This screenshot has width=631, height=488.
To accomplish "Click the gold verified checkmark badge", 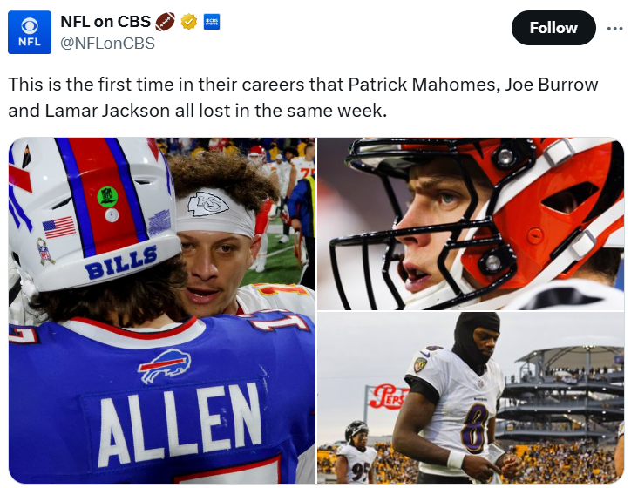I will coord(189,21).
